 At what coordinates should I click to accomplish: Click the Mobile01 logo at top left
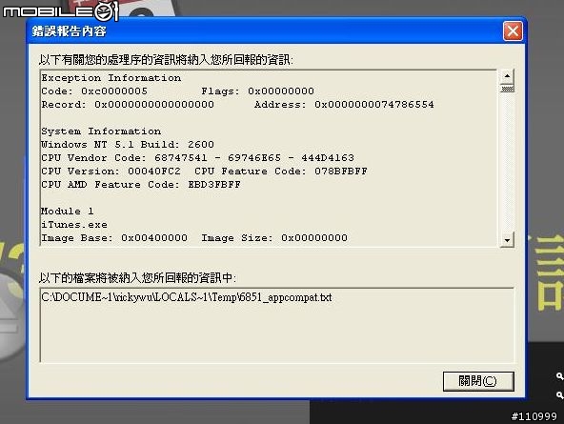coord(60,11)
